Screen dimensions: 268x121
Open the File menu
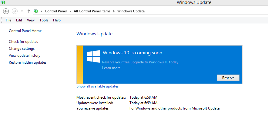[8, 20]
